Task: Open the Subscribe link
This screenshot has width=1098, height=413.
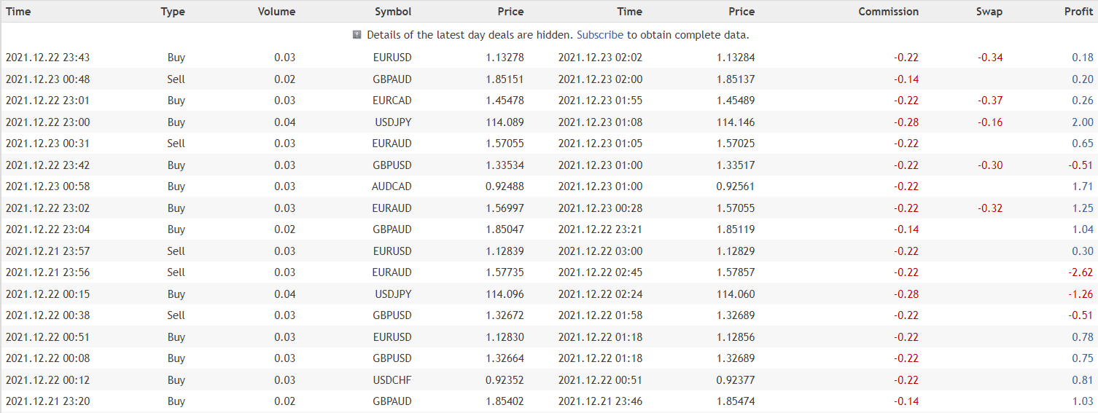Action: coord(600,35)
